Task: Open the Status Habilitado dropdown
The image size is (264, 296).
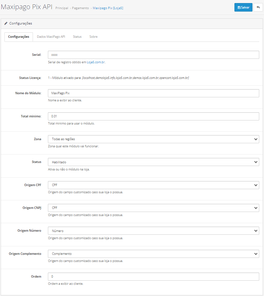Action: pos(153,162)
